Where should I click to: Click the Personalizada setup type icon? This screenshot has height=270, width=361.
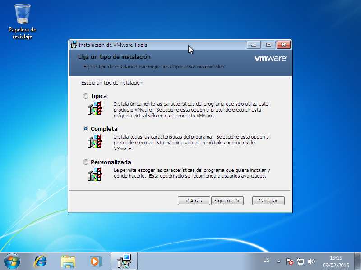pos(95,174)
